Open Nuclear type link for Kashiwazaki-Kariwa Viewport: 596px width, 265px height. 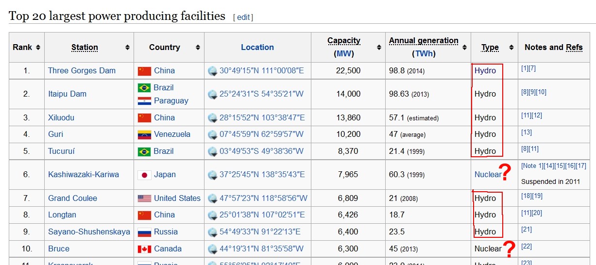pos(488,174)
